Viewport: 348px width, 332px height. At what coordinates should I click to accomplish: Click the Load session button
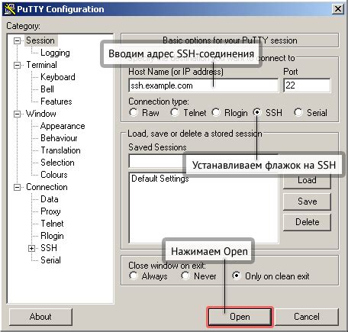pyautogui.click(x=307, y=180)
